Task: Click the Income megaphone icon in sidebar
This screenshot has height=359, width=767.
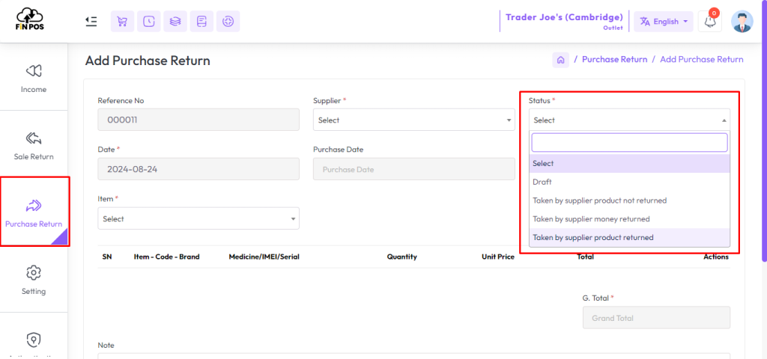Action: [x=34, y=71]
